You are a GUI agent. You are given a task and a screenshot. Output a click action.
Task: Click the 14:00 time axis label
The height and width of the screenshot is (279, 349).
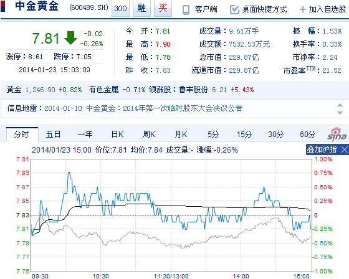coord(241,276)
